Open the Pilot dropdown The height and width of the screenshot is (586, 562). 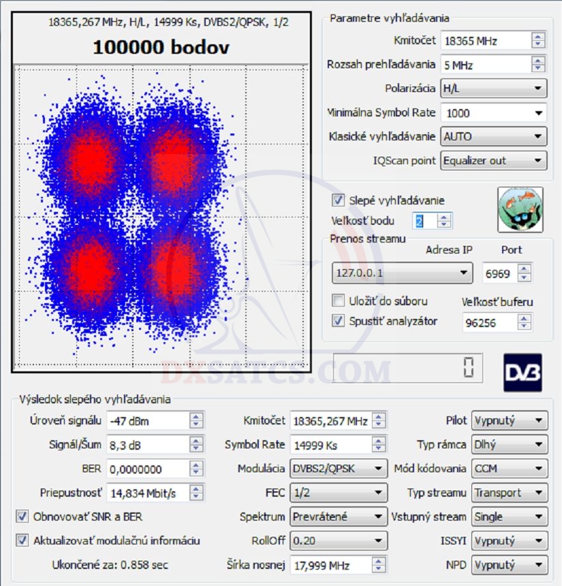(510, 421)
